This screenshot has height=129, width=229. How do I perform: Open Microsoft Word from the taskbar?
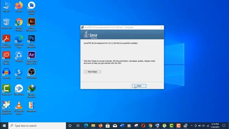point(122,126)
